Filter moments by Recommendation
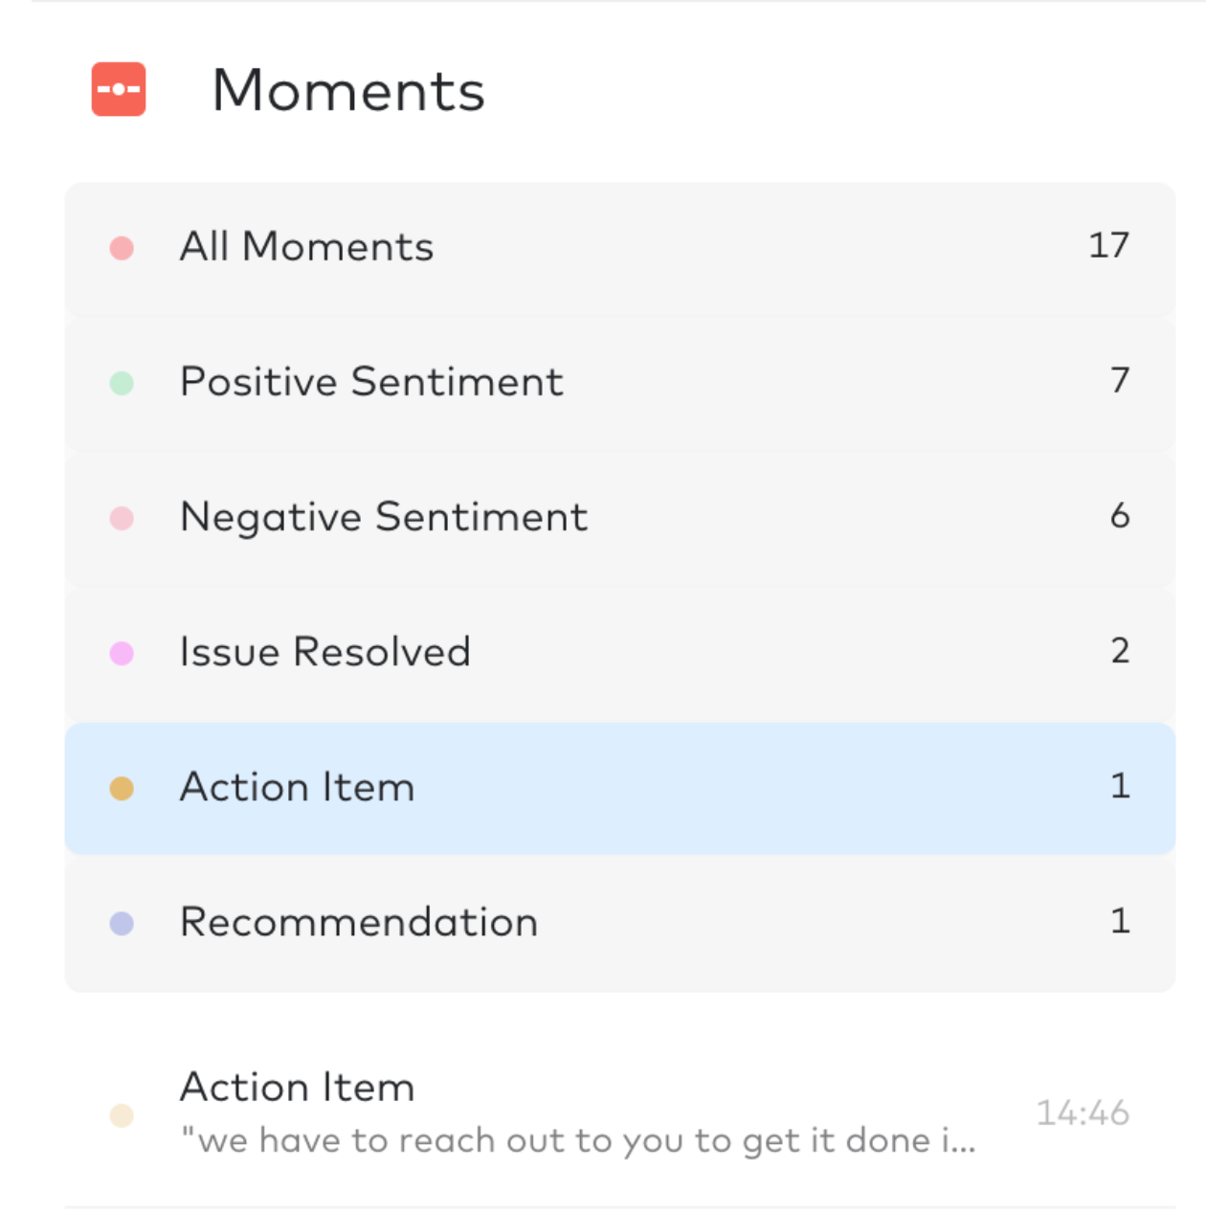1206x1212 pixels. 358,923
